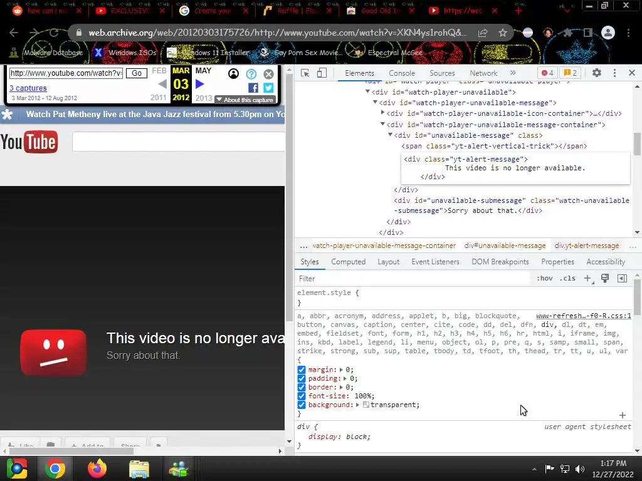
Task: Toggle :hov element state panel
Action: pyautogui.click(x=545, y=278)
